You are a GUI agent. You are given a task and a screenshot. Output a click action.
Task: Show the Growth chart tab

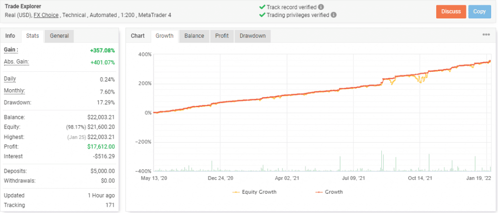[164, 36]
